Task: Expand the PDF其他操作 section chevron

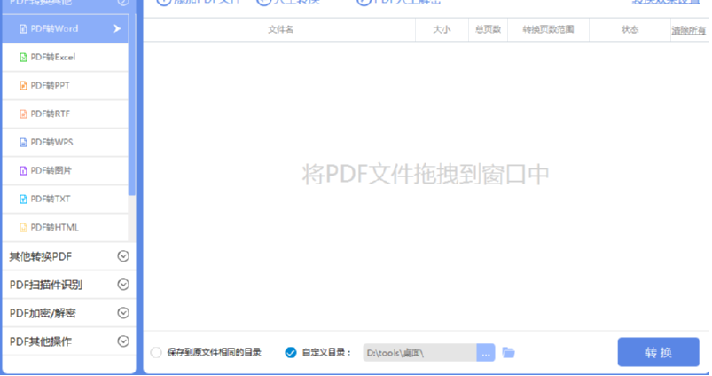Action: (x=123, y=341)
